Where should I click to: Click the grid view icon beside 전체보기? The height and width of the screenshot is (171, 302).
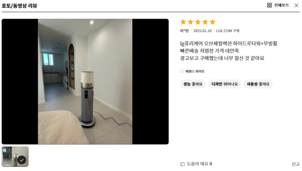tap(269, 5)
